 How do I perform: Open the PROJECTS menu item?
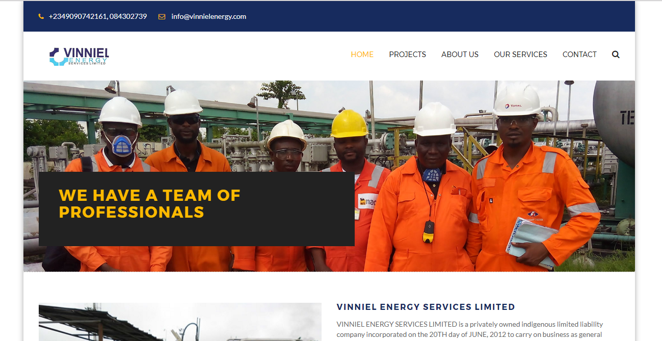pos(407,55)
